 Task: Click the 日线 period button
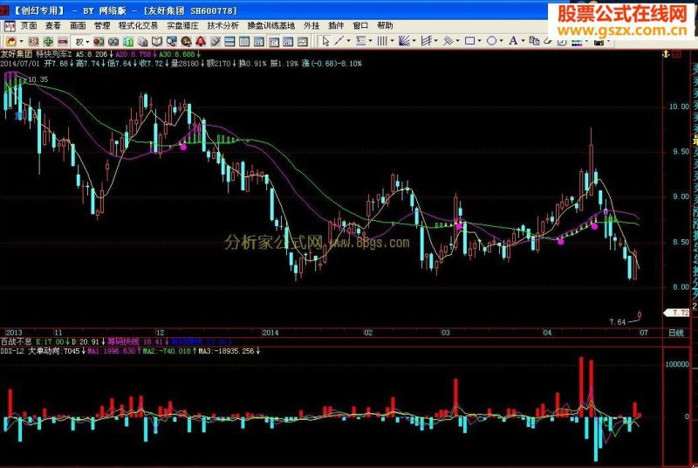676,333
